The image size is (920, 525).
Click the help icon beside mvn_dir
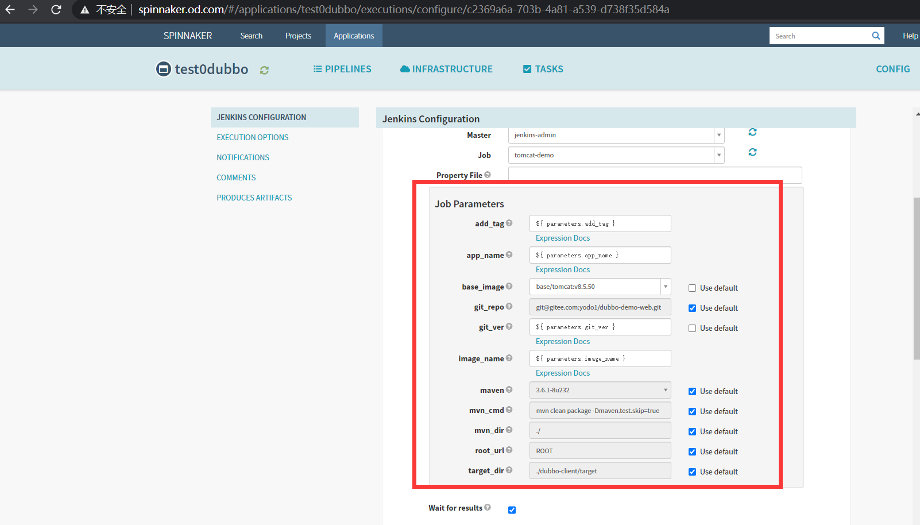[x=509, y=430]
